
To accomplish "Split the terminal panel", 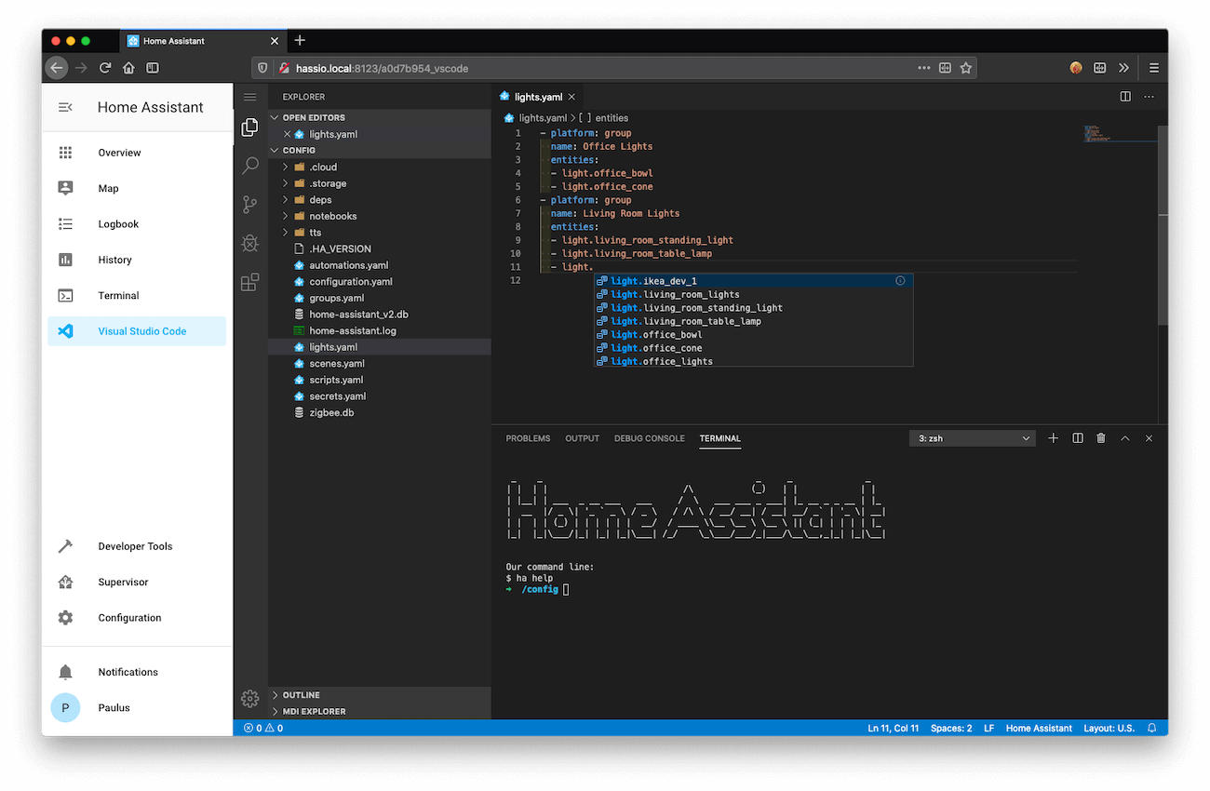I will click(x=1077, y=437).
